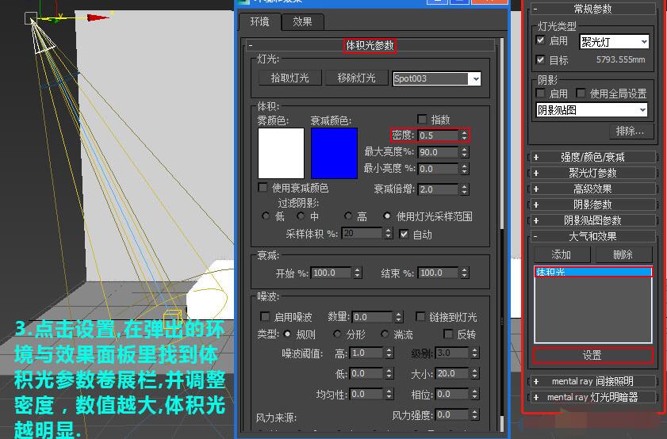Expand the 强度/颜色/衰减 rollout
The width and height of the screenshot is (667, 439).
point(592,157)
